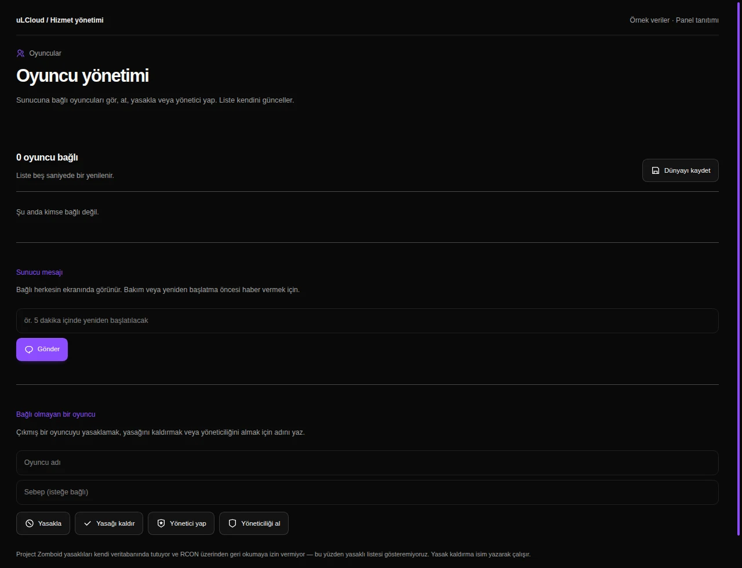The height and width of the screenshot is (568, 742).
Task: Remove a ban via Yasağı kaldır
Action: point(109,523)
